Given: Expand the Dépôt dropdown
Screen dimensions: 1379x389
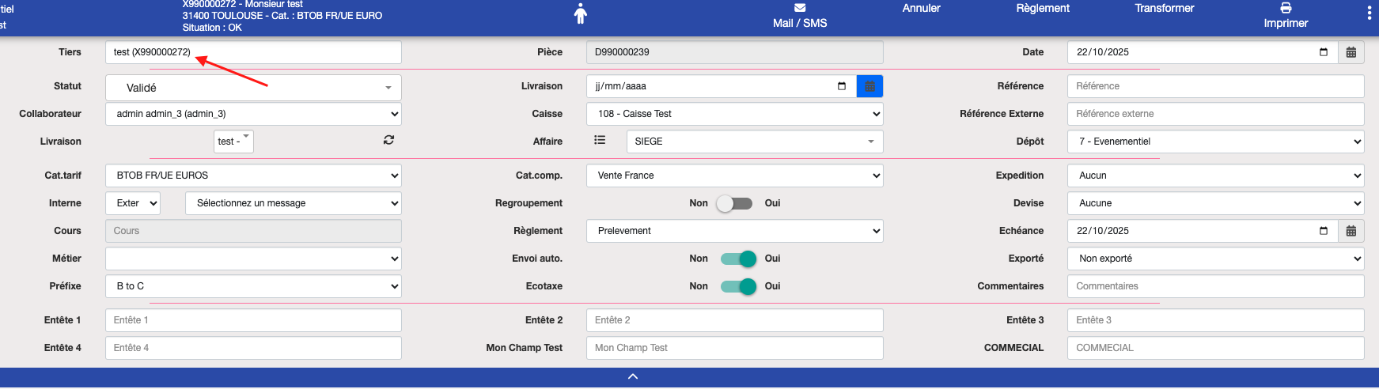Looking at the screenshot, I should [1215, 142].
